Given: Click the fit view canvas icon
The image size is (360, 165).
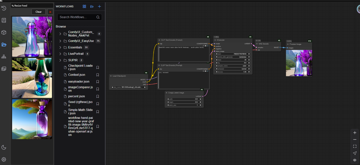Looking at the screenshot, I should coord(355,146).
